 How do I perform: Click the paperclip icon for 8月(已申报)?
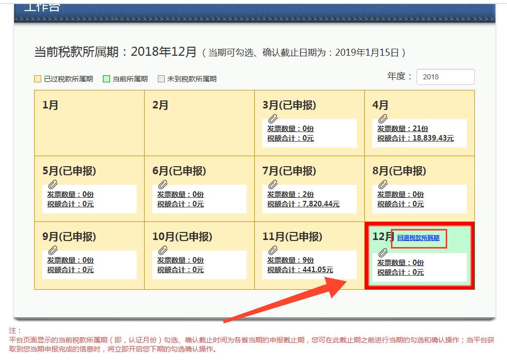click(x=382, y=183)
